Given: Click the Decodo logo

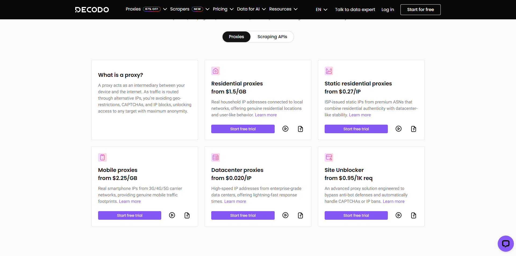Looking at the screenshot, I should coord(92,10).
